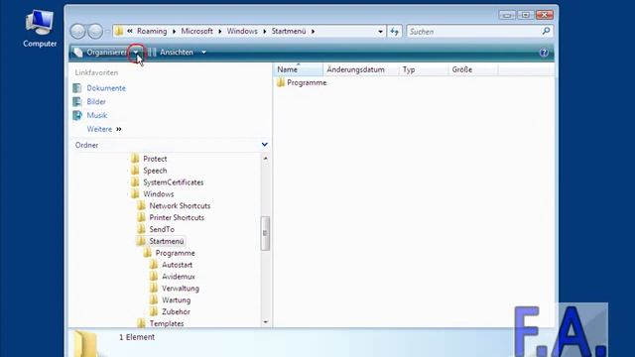
Task: Refresh the folder view
Action: (395, 31)
